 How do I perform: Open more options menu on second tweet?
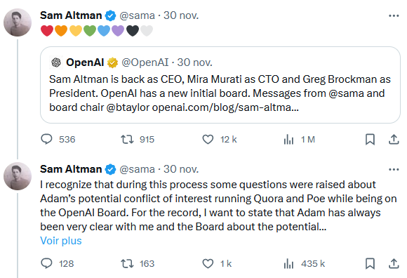tap(394, 169)
